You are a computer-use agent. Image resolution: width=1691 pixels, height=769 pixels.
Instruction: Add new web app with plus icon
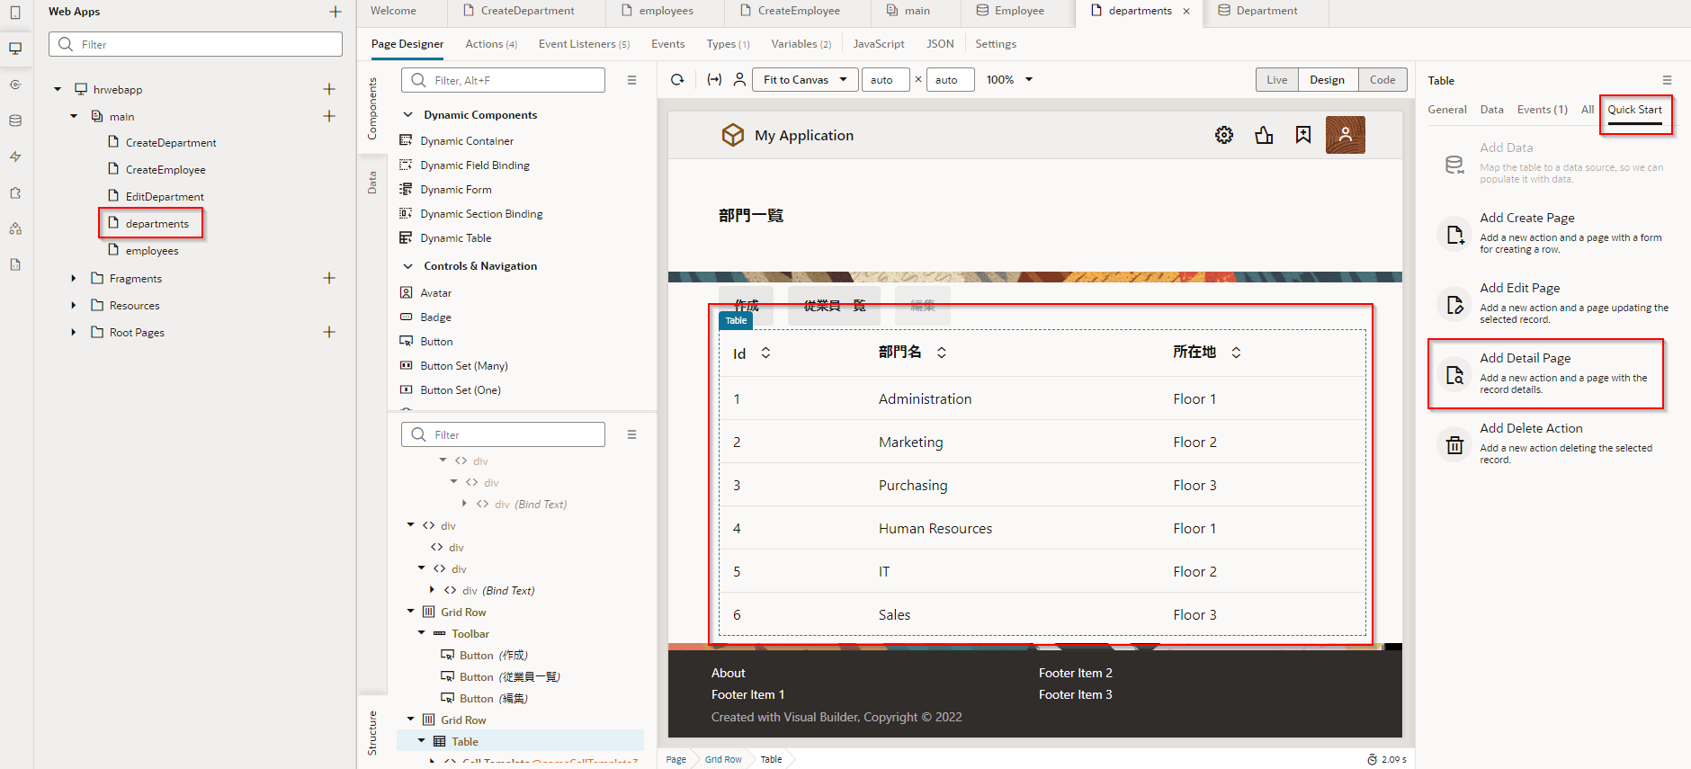336,12
